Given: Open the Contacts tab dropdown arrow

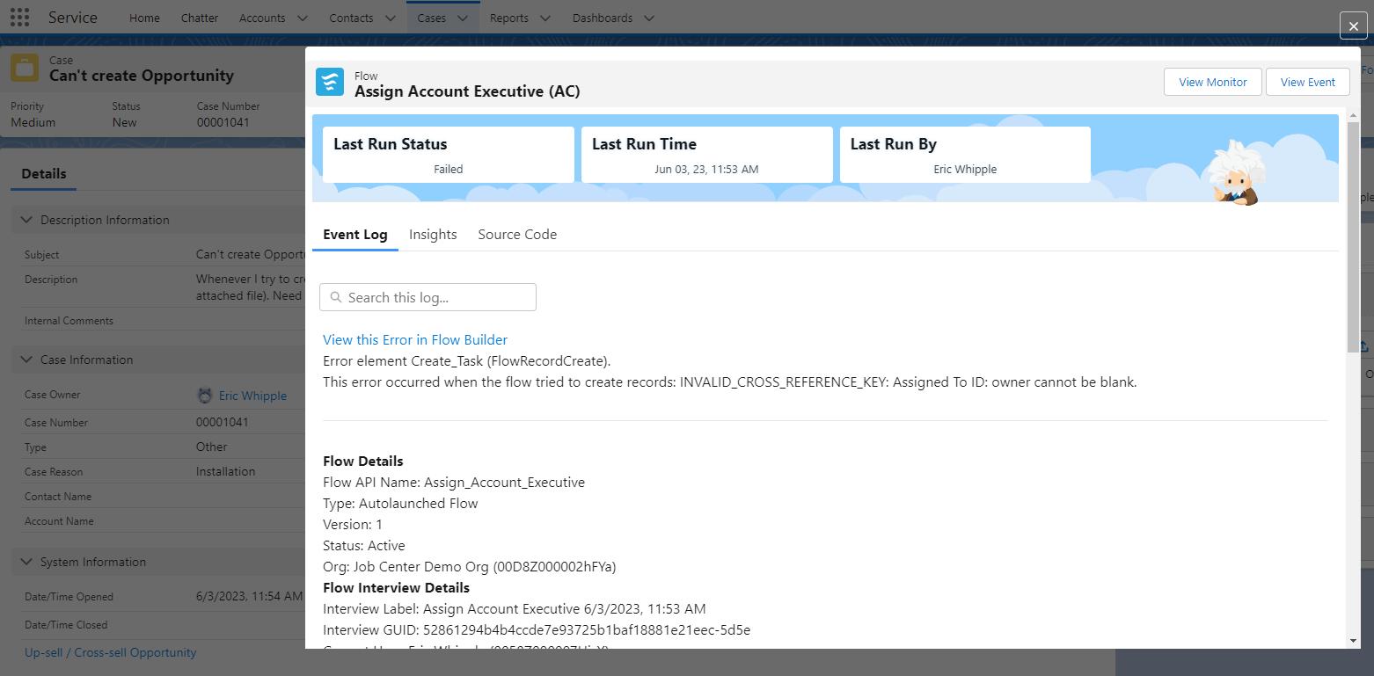Looking at the screenshot, I should 390,18.
